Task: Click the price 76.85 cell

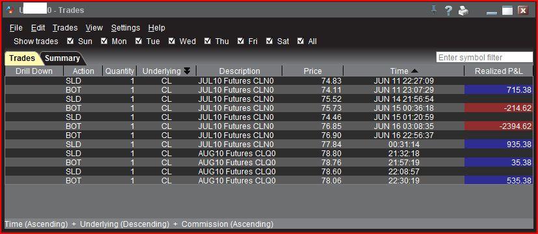Action: point(312,126)
